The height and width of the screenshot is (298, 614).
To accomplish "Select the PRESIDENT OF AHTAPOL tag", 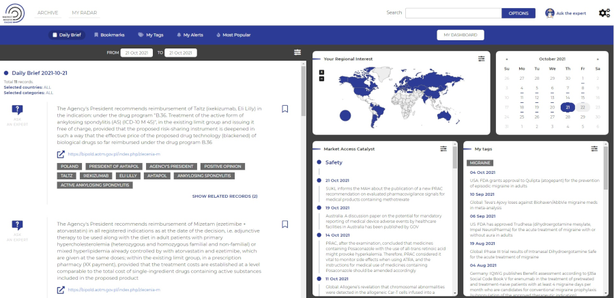I will [114, 166].
